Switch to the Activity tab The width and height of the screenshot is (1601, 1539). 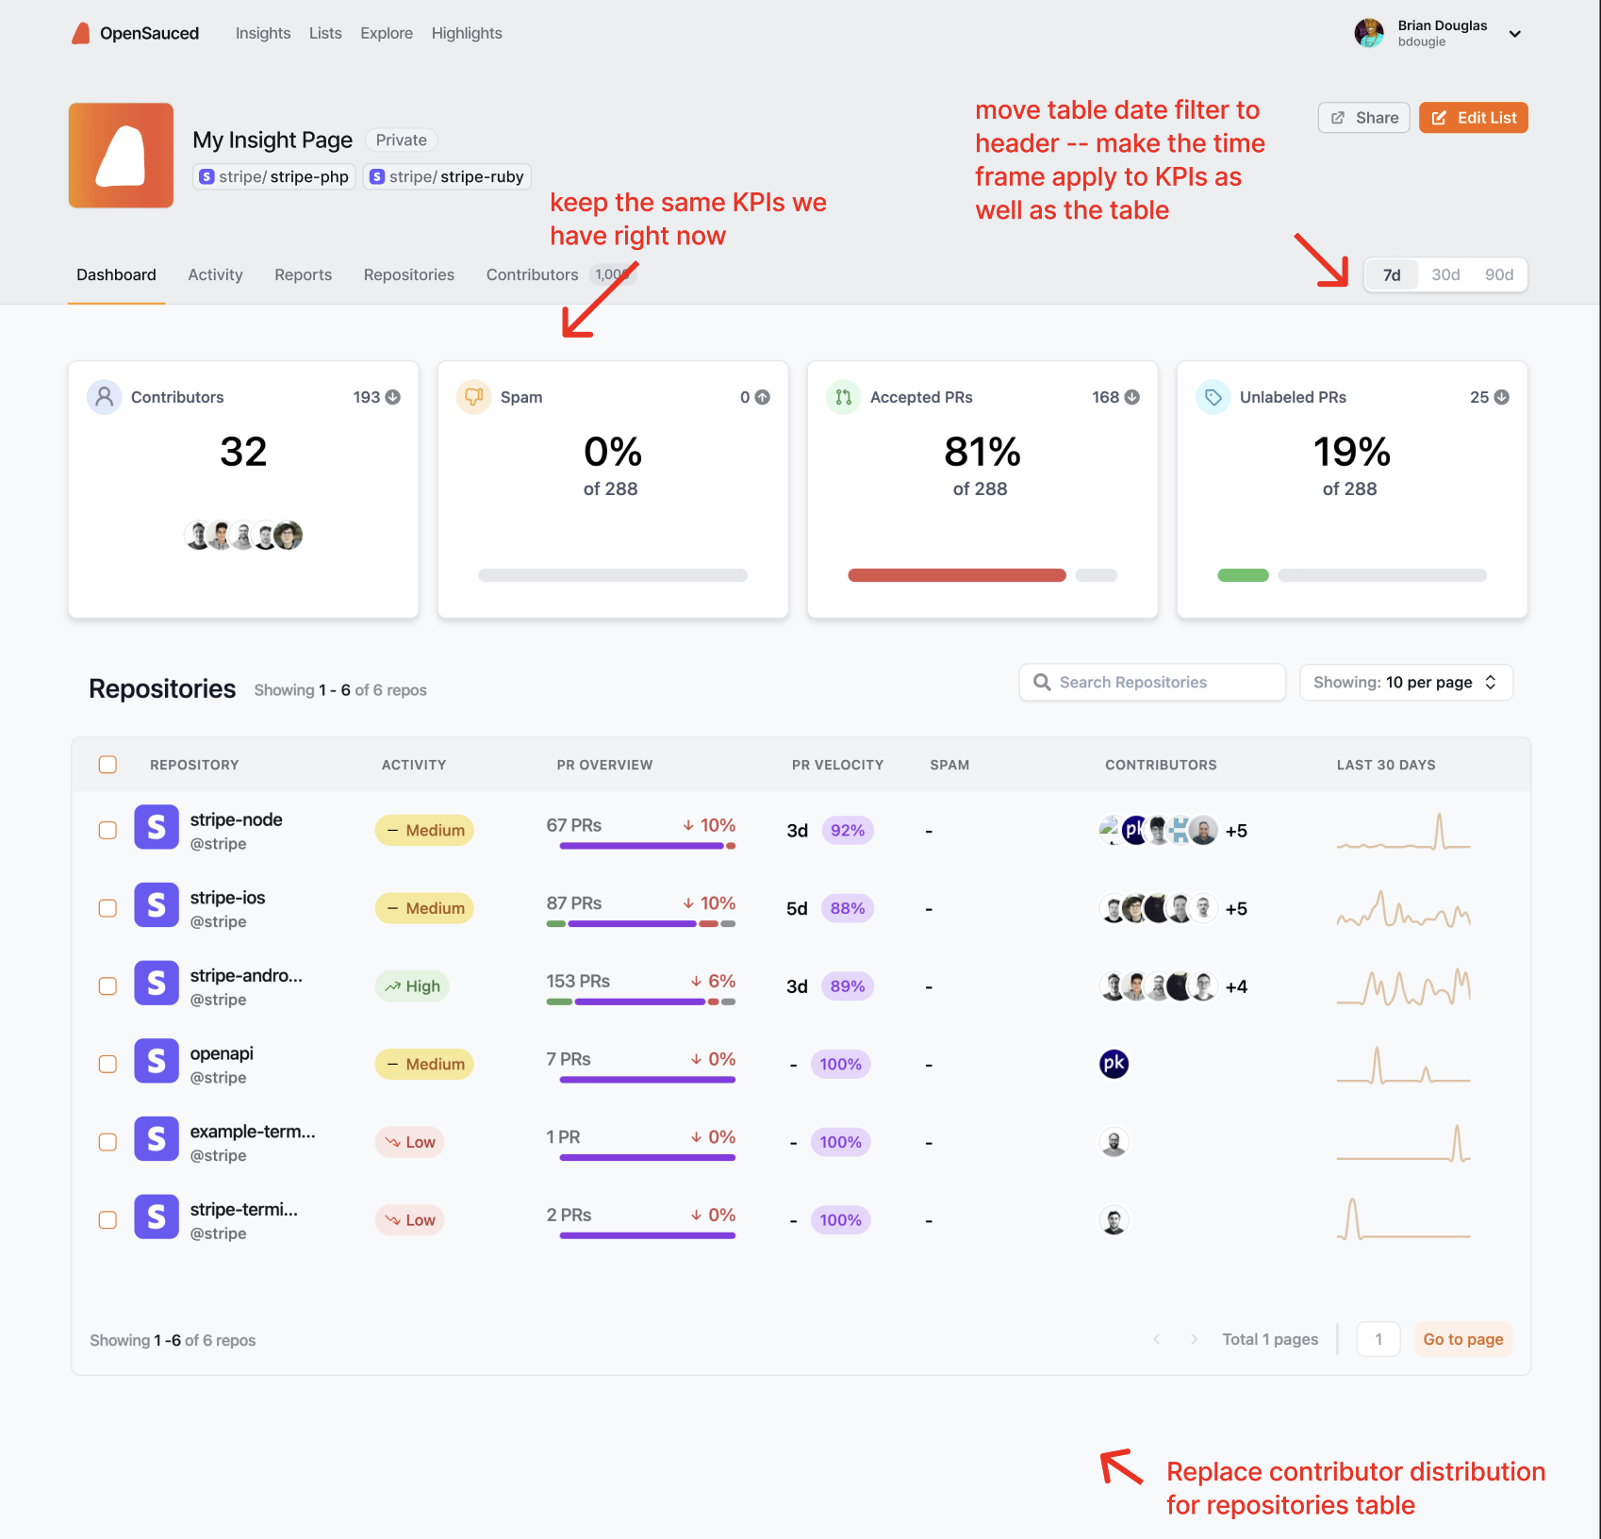click(x=215, y=274)
